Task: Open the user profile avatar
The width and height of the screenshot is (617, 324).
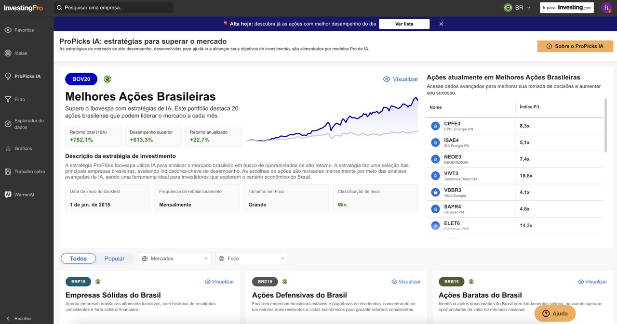Action: [606, 8]
